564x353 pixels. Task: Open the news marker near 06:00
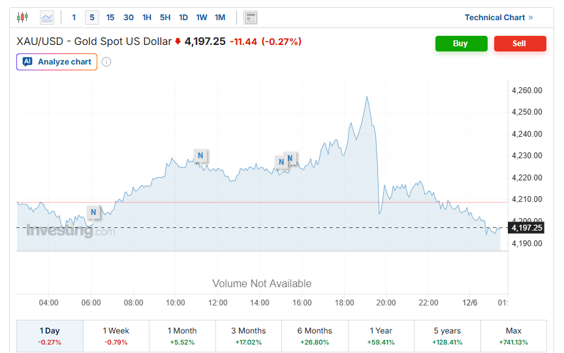(x=93, y=212)
